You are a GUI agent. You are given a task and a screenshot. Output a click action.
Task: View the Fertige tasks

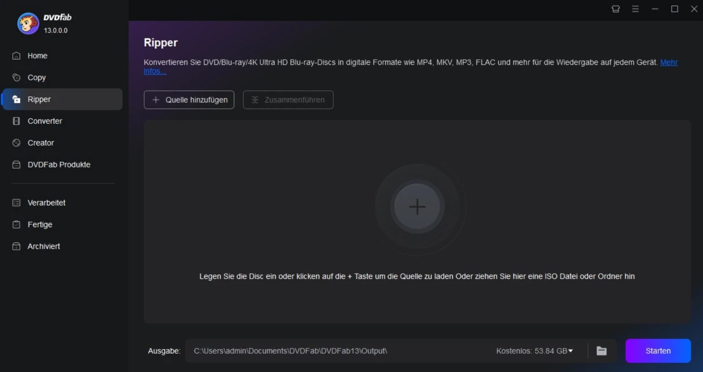(x=63, y=224)
